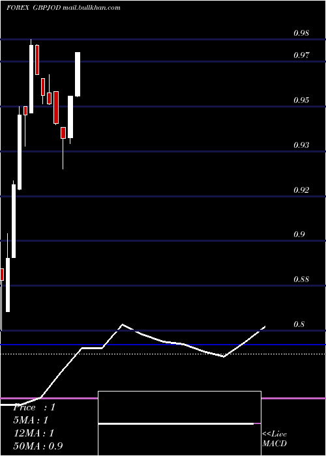326x456 pixels.
Task: Click the '5MA : 1' readout
Action: point(31,420)
